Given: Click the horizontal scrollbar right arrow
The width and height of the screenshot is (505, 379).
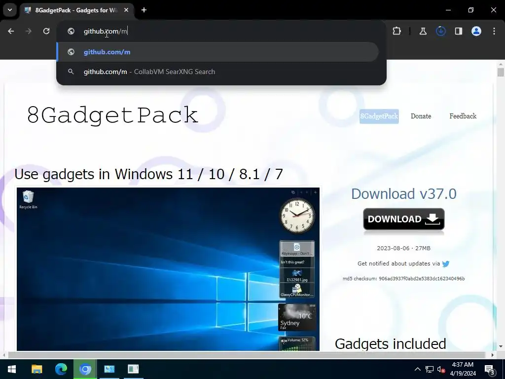Looking at the screenshot, I should (x=492, y=355).
